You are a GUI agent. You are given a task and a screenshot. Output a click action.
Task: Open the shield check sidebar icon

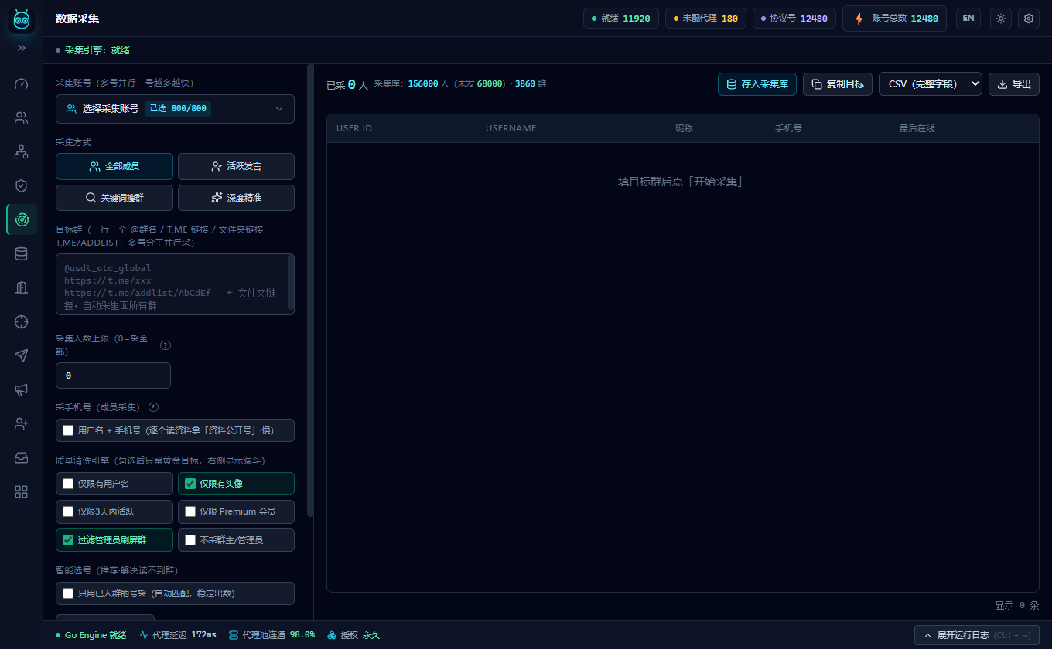coord(22,185)
